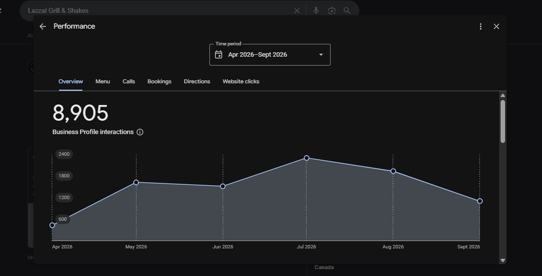This screenshot has height=276, width=542.
Task: Click the May 2026 x-axis label
Action: click(x=136, y=246)
